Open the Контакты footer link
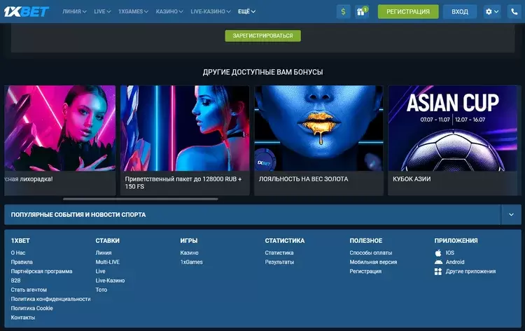Image resolution: width=525 pixels, height=331 pixels. click(x=23, y=318)
